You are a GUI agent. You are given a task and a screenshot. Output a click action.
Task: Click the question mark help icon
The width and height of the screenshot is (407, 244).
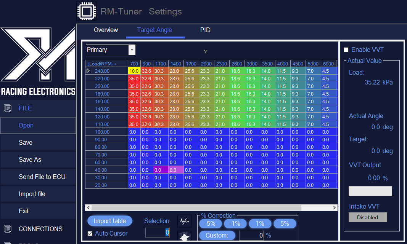[x=205, y=52]
